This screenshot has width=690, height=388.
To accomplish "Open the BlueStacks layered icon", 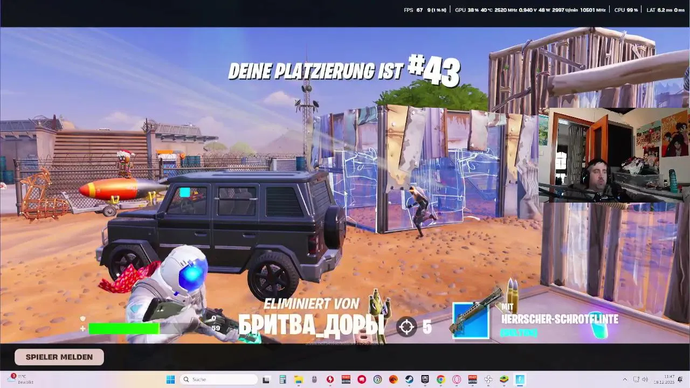I will coord(504,379).
